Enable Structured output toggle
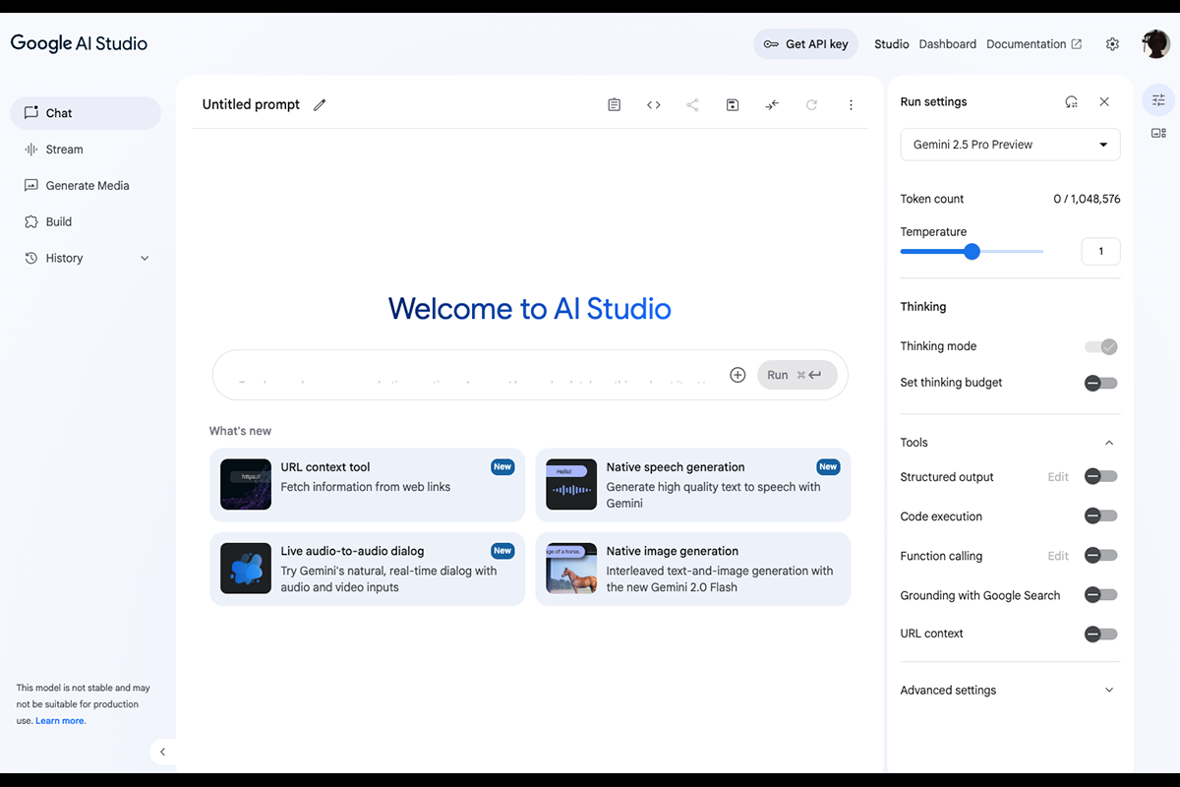The height and width of the screenshot is (787, 1180). [1101, 477]
